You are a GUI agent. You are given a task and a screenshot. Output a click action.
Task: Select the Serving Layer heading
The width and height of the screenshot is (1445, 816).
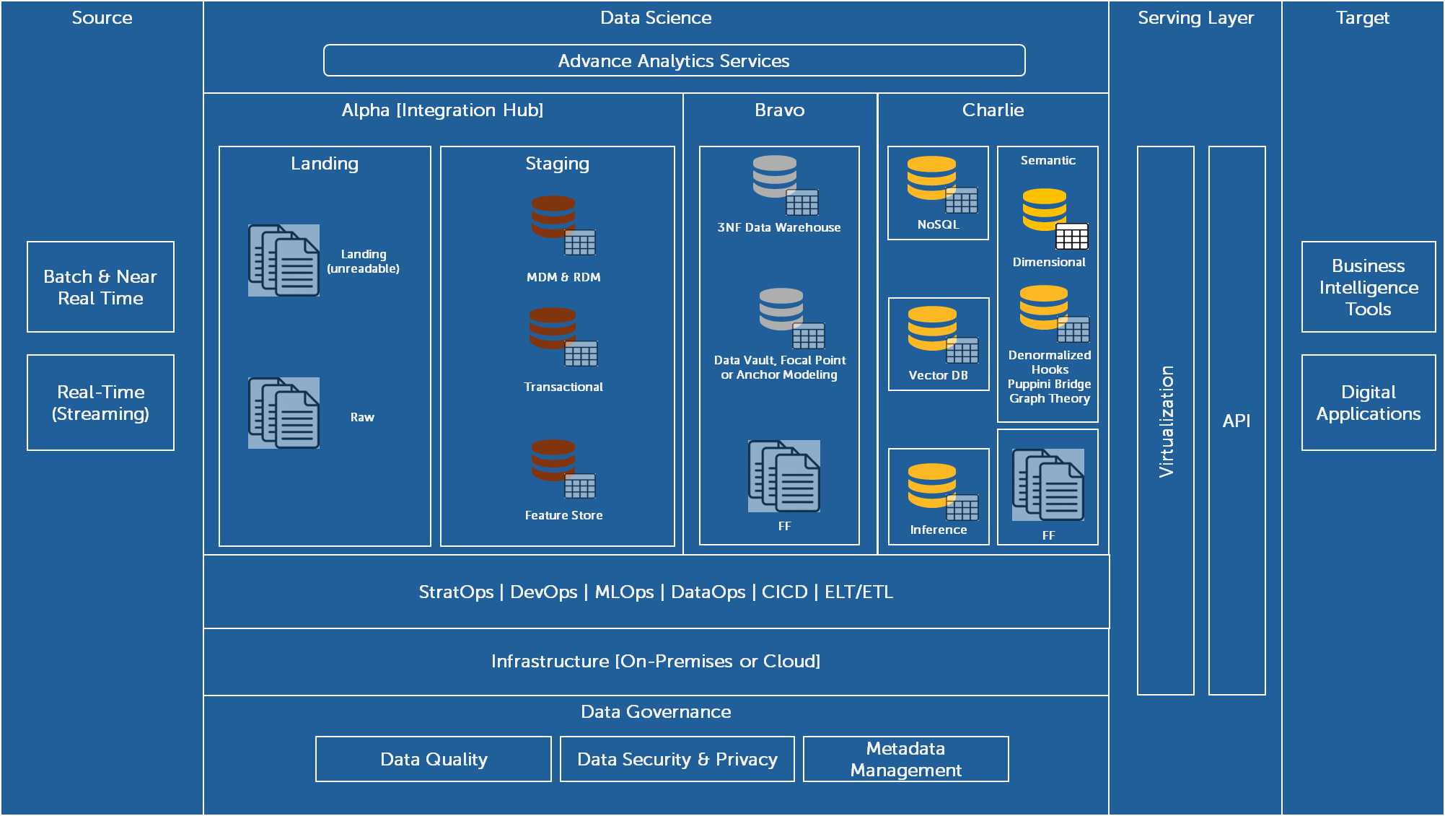[1196, 18]
